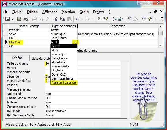Click the Insert Rows toolbar icon

pos(114,19)
